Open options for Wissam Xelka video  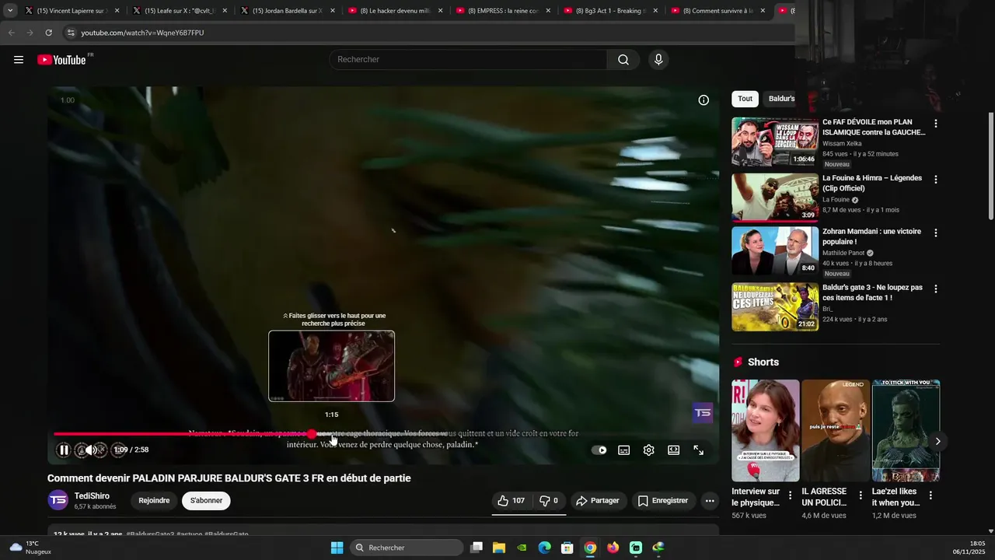click(x=936, y=124)
